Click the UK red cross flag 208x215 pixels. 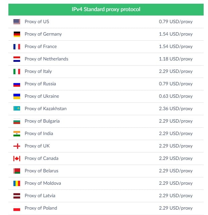17,146
